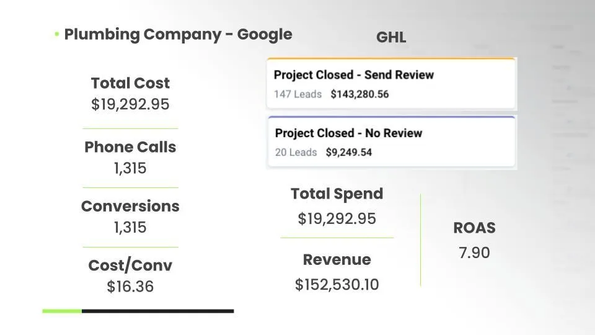Click the "20 Leads" count
595x335 pixels.
point(296,152)
